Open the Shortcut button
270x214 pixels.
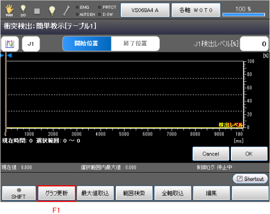[x=250, y=179]
